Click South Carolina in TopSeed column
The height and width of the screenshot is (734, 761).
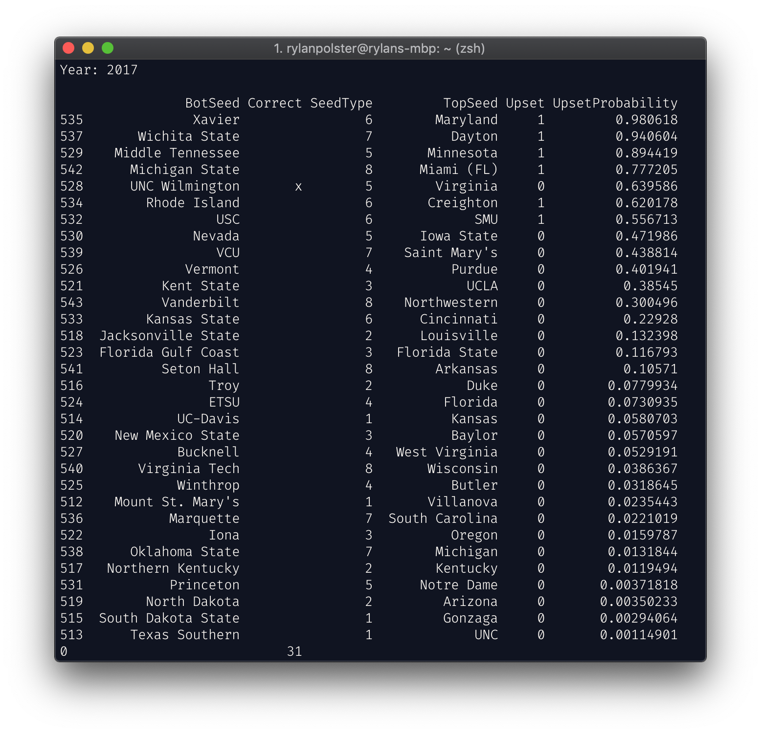point(443,518)
